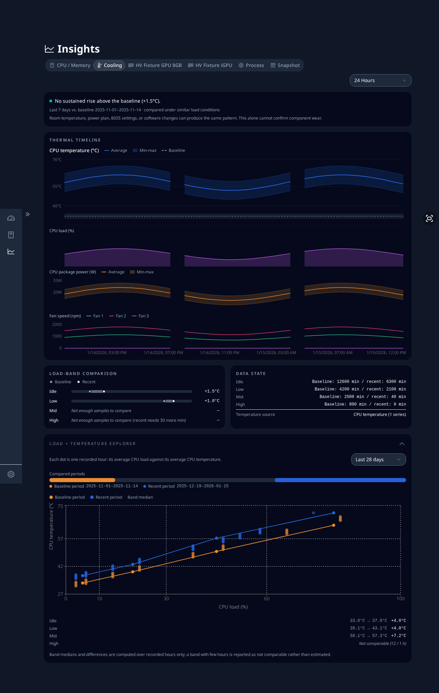Toggle Average series in CPU package power legend
This screenshot has width=439, height=693.
point(113,272)
